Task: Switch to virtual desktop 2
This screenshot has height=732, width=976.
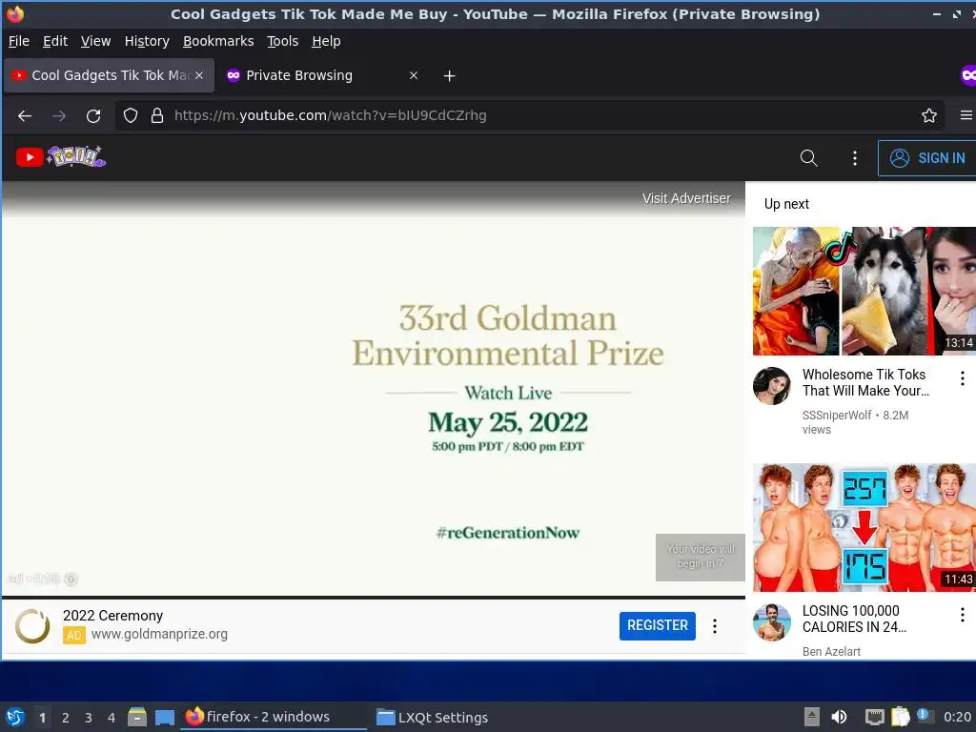Action: pyautogui.click(x=66, y=718)
